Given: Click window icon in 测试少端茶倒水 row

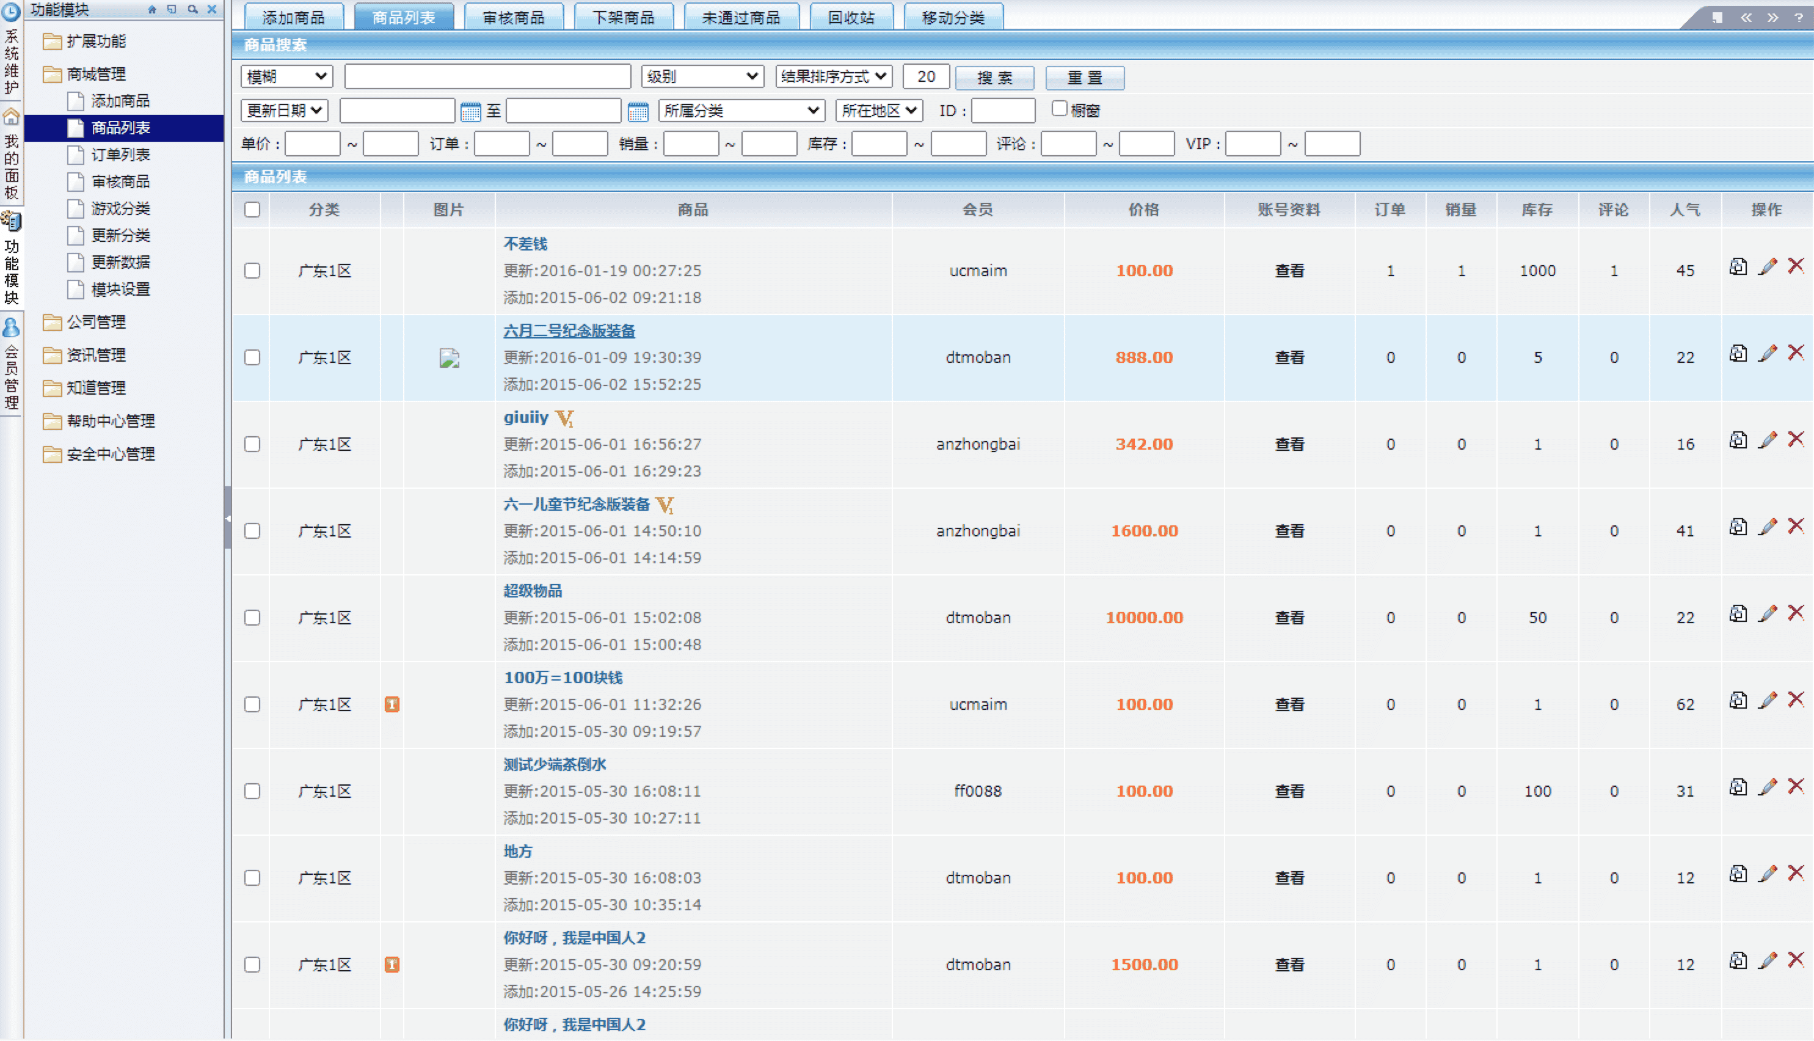Looking at the screenshot, I should coord(1738,786).
